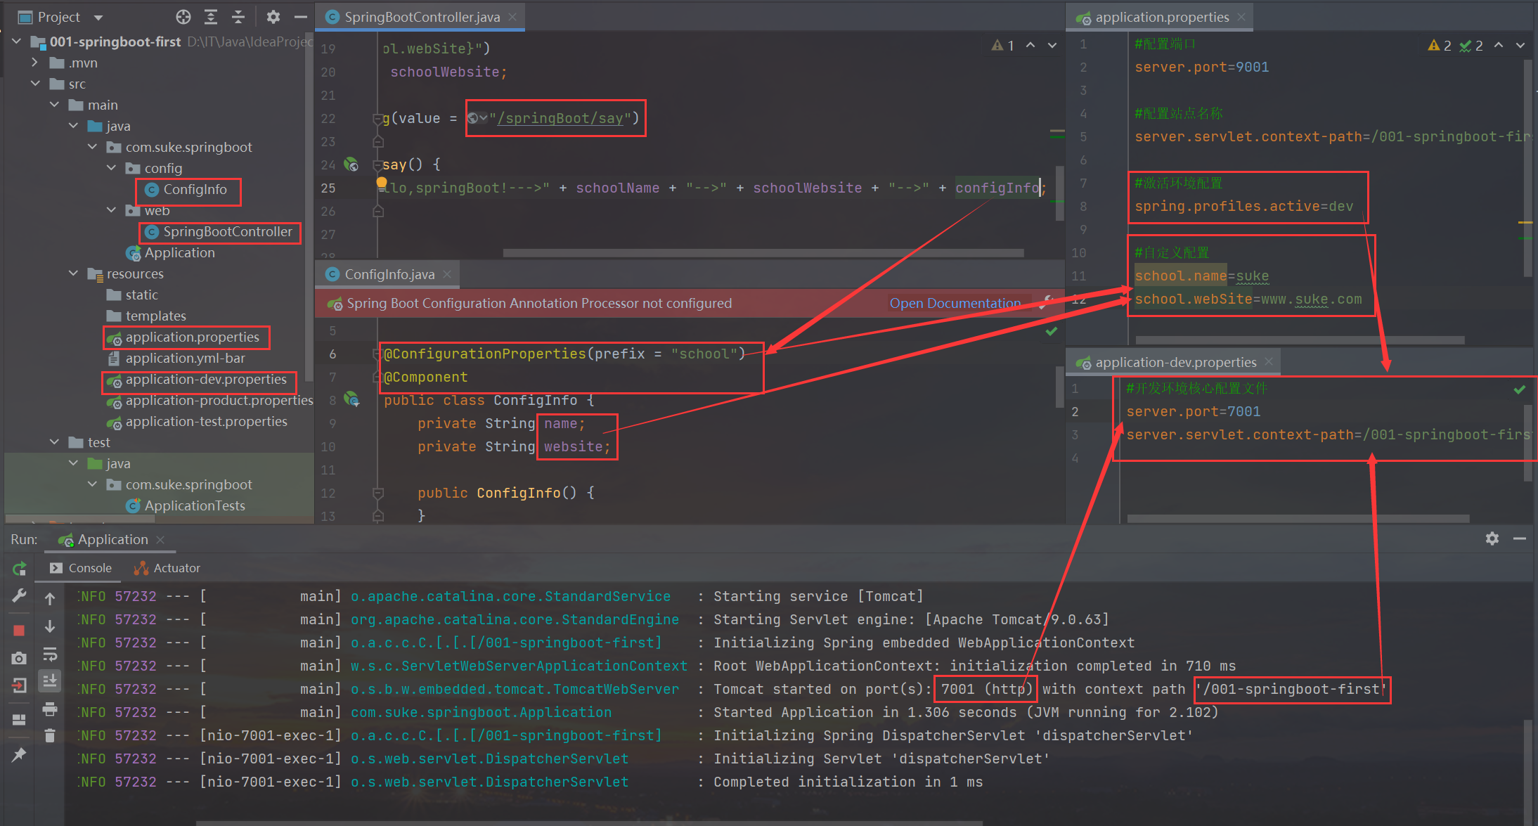1538x826 pixels.
Task: Expand the .mvn folder
Action: point(35,63)
